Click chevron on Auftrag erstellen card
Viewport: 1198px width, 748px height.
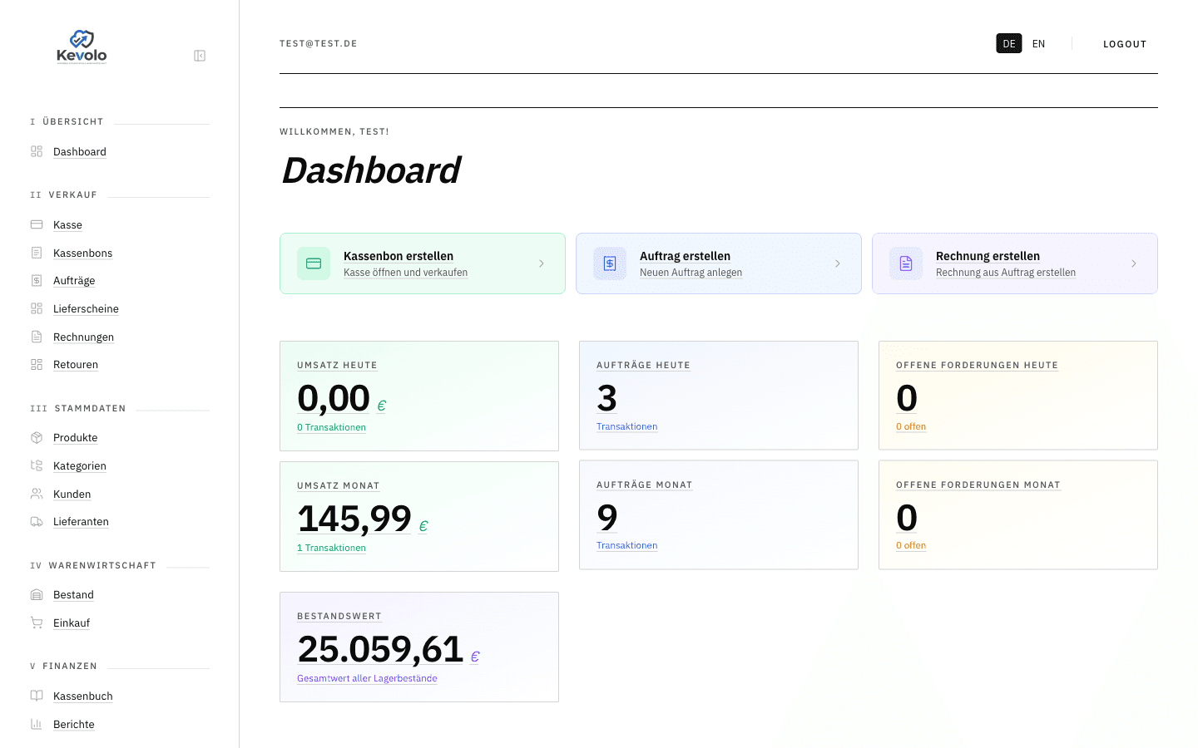[x=838, y=263]
